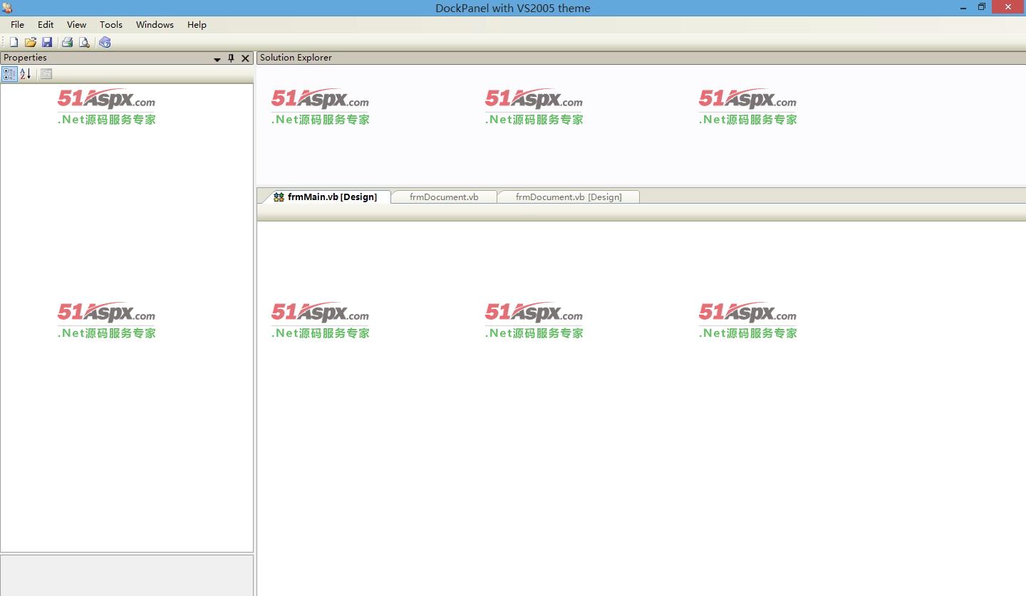Viewport: 1026px width, 596px height.
Task: Click the Properties panel title caption
Action: coord(25,58)
